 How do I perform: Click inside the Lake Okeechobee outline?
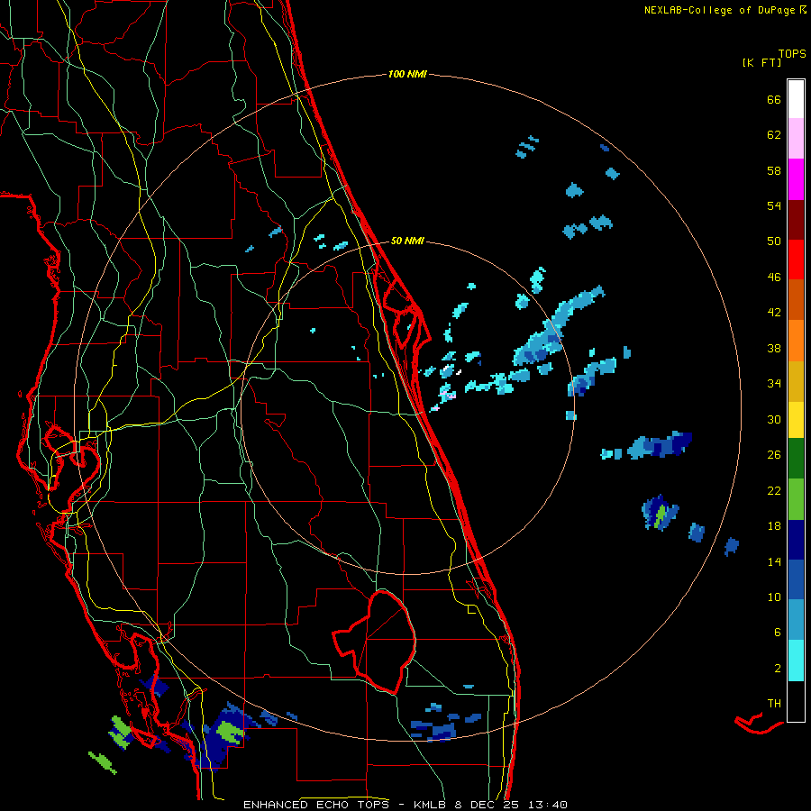pos(386,642)
